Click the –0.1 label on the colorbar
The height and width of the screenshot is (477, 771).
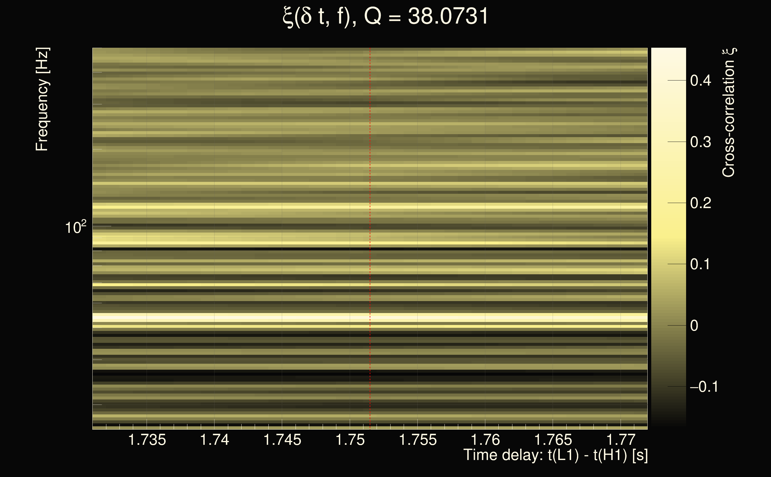pos(704,387)
